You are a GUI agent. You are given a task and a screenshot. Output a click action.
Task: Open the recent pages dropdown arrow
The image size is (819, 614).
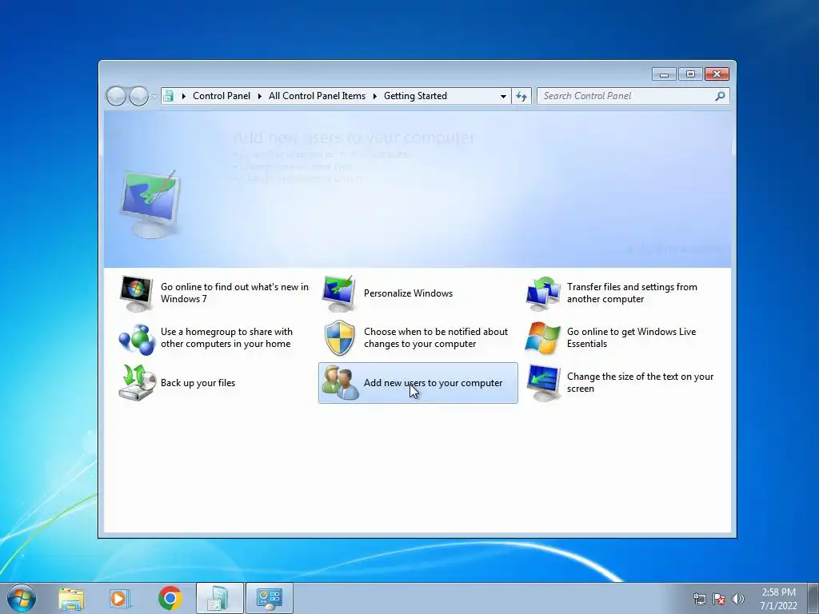tap(154, 96)
